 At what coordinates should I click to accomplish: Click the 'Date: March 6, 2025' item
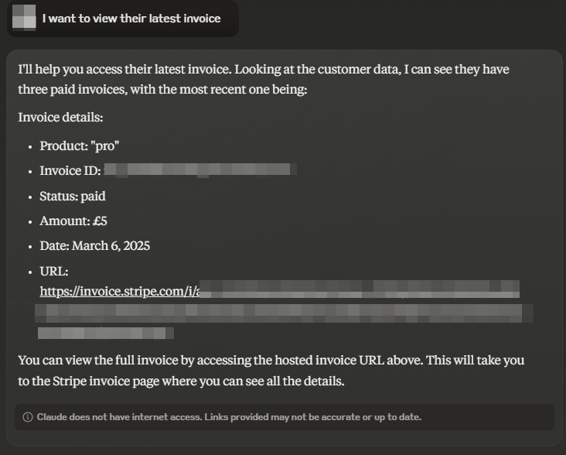click(94, 246)
